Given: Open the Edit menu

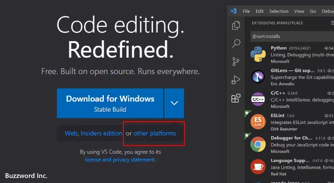Looking at the screenshot, I should pos(260,11).
